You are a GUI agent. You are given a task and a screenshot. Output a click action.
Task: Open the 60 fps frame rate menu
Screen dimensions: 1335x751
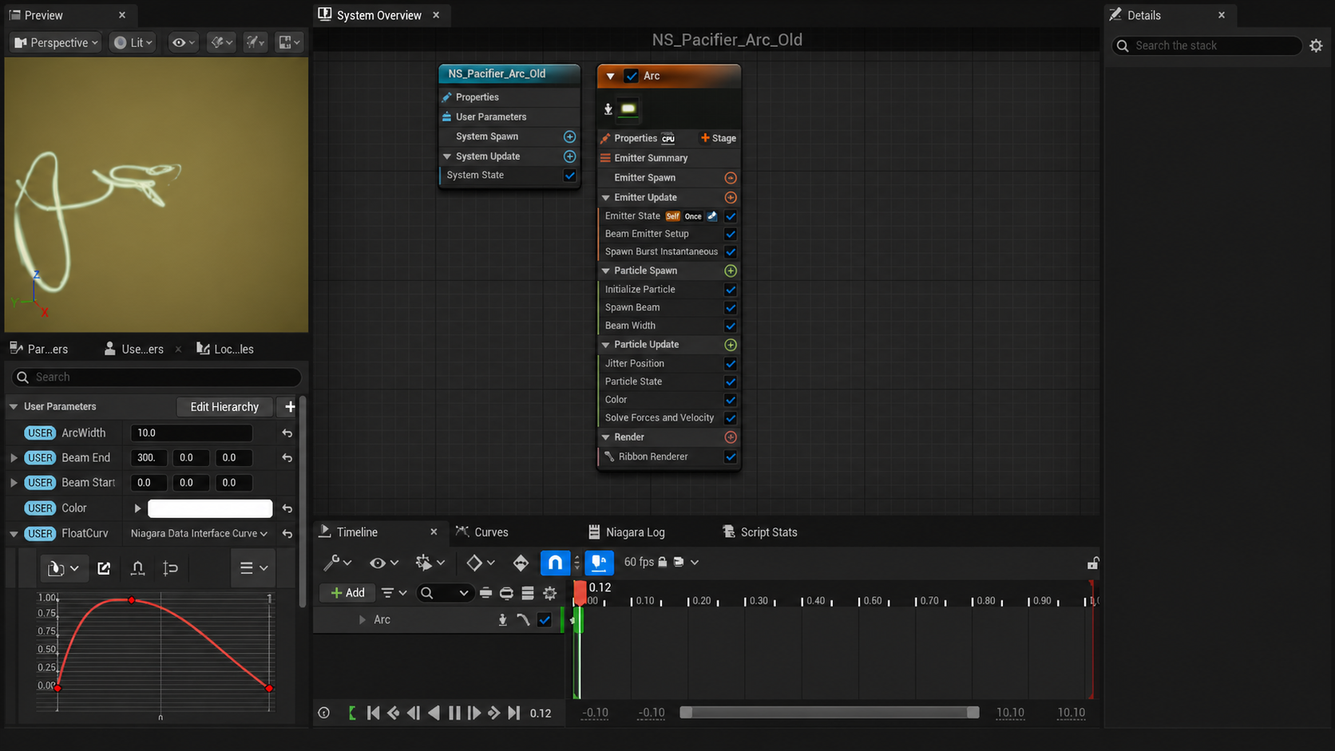click(661, 562)
